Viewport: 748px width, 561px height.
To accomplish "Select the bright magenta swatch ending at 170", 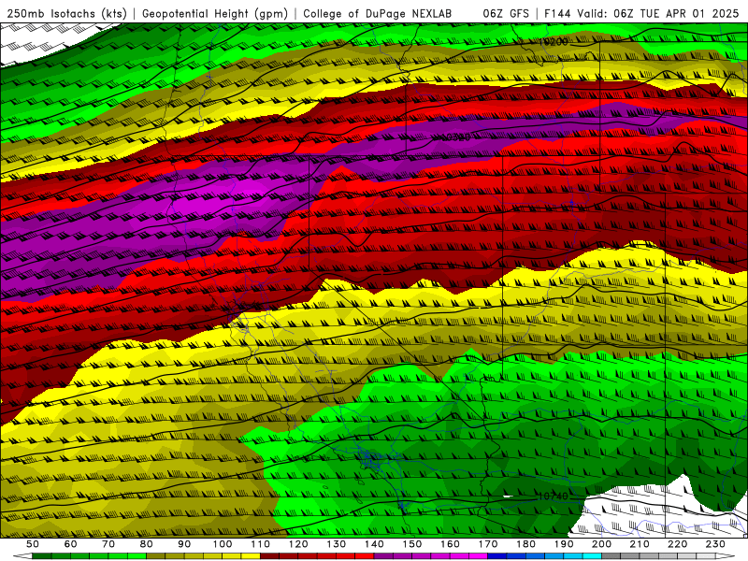I will (x=479, y=556).
